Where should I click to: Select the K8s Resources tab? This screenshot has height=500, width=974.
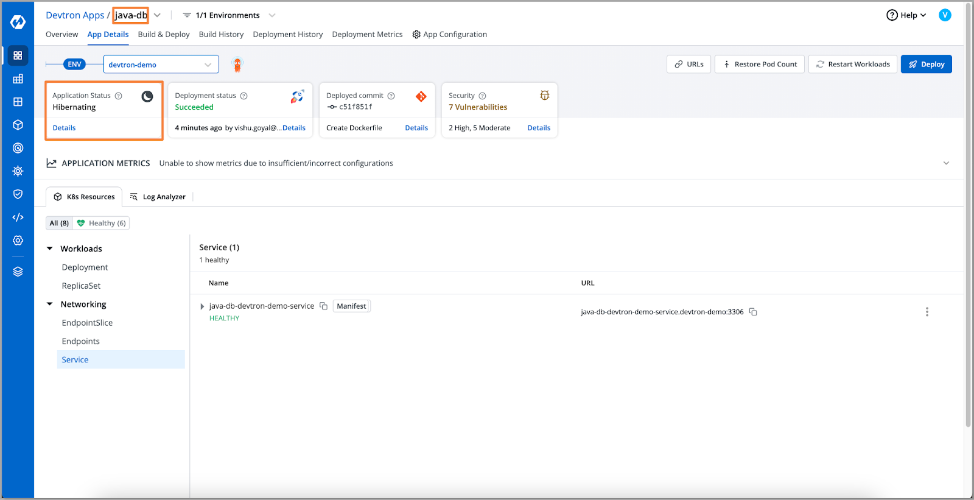84,197
